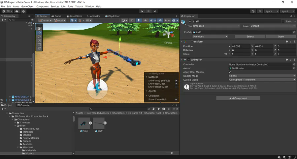Click the prefab Select button
This screenshot has width=297, height=159.
click(250, 37)
